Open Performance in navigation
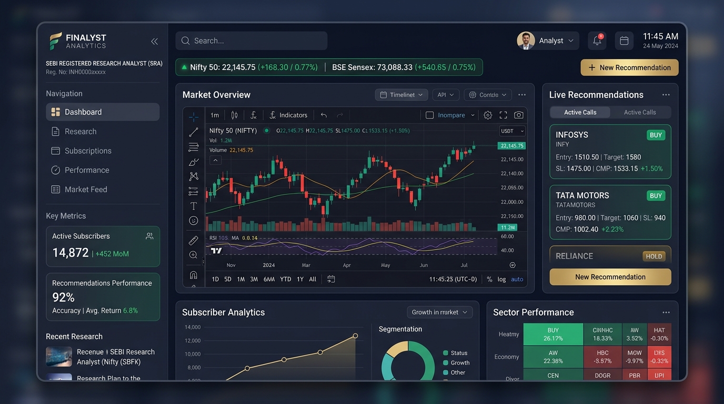The image size is (724, 404). [103, 170]
